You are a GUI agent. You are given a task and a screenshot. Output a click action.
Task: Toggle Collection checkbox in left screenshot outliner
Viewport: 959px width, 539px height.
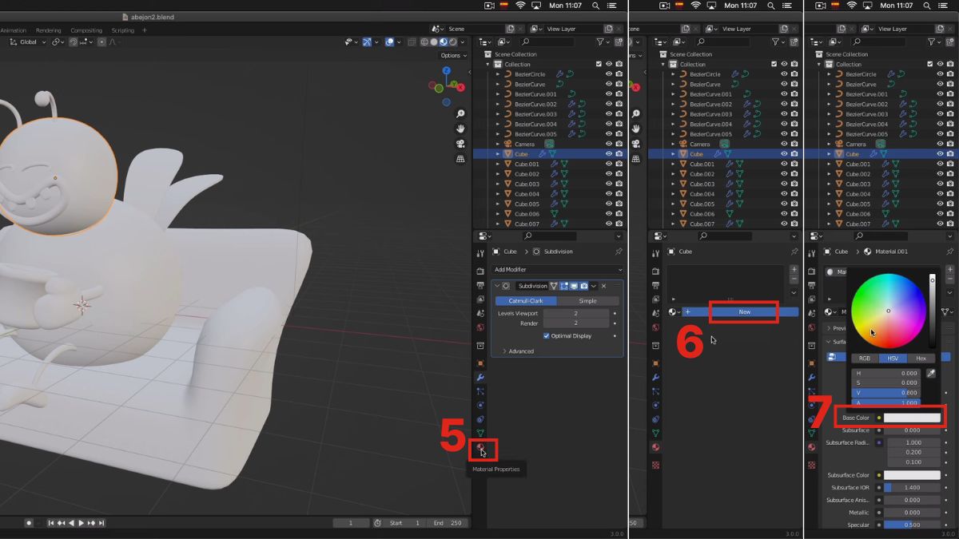(x=598, y=64)
